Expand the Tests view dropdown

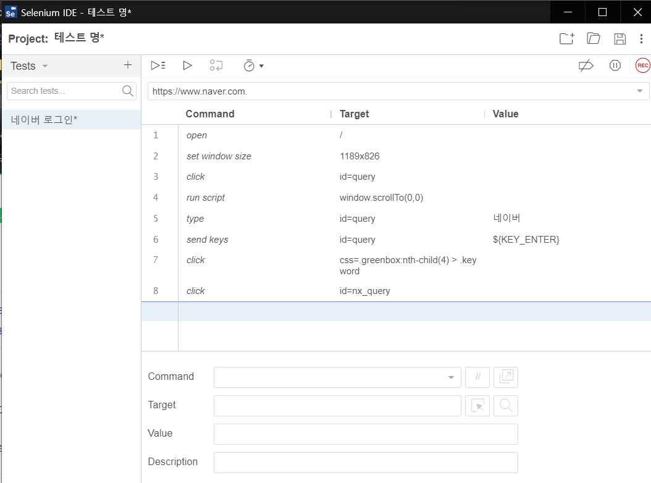[x=44, y=66]
